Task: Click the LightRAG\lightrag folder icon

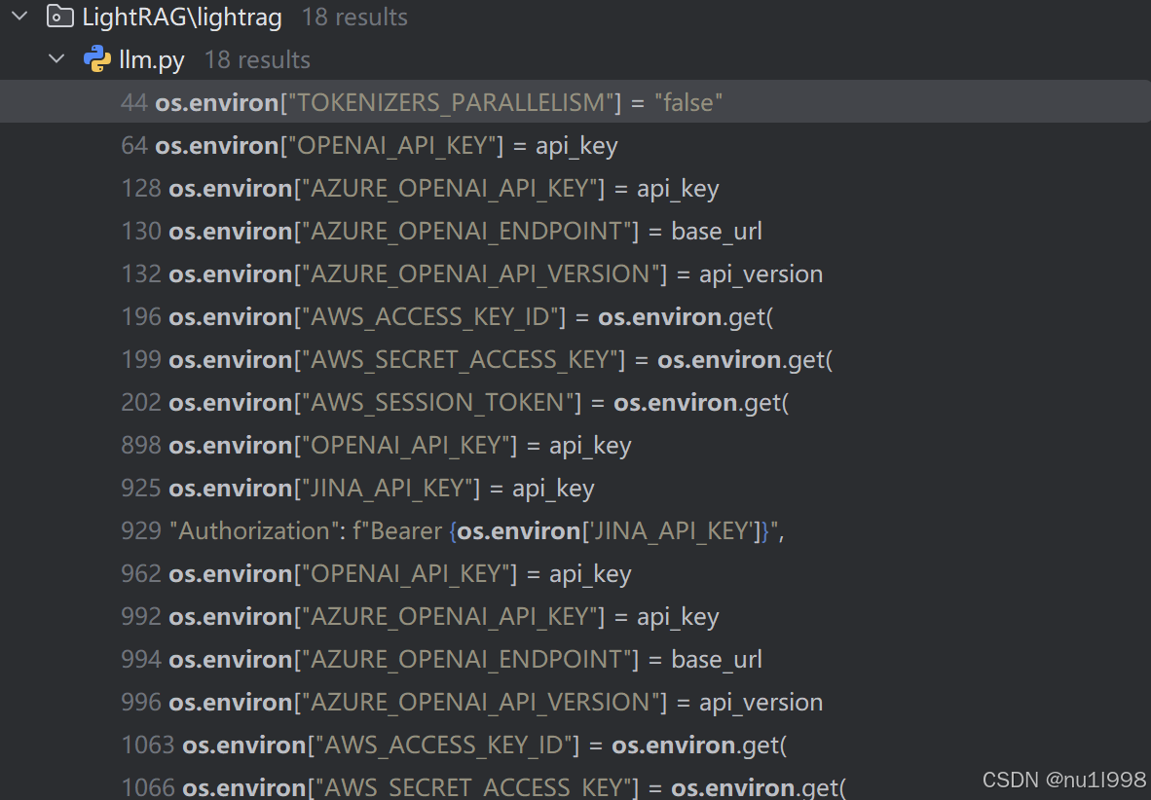Action: [60, 17]
